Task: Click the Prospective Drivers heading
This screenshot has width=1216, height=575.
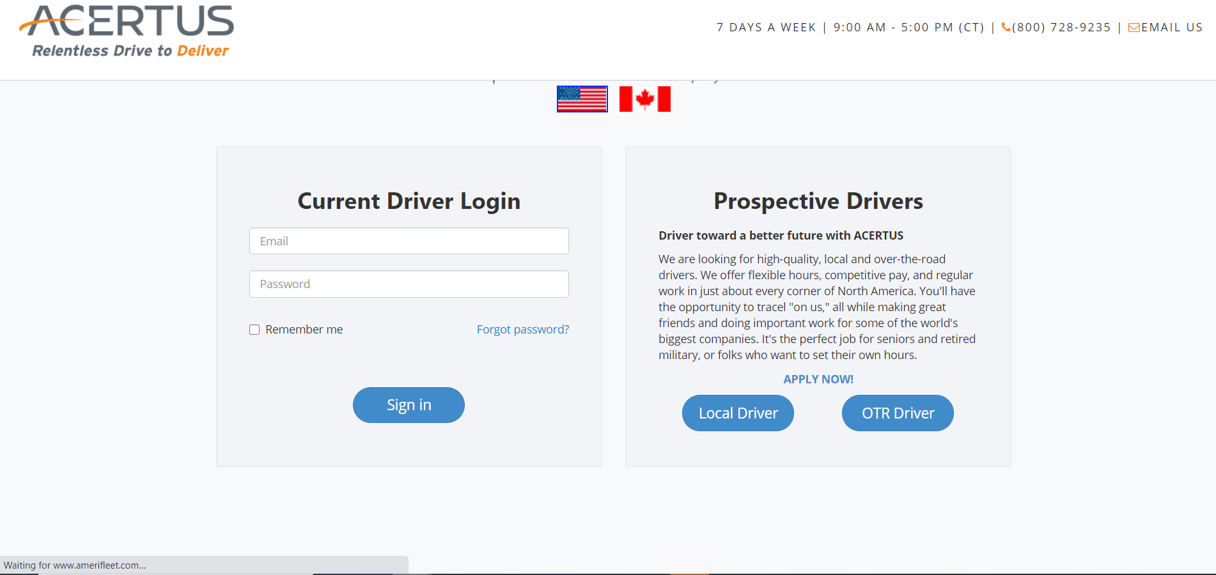Action: [x=818, y=201]
